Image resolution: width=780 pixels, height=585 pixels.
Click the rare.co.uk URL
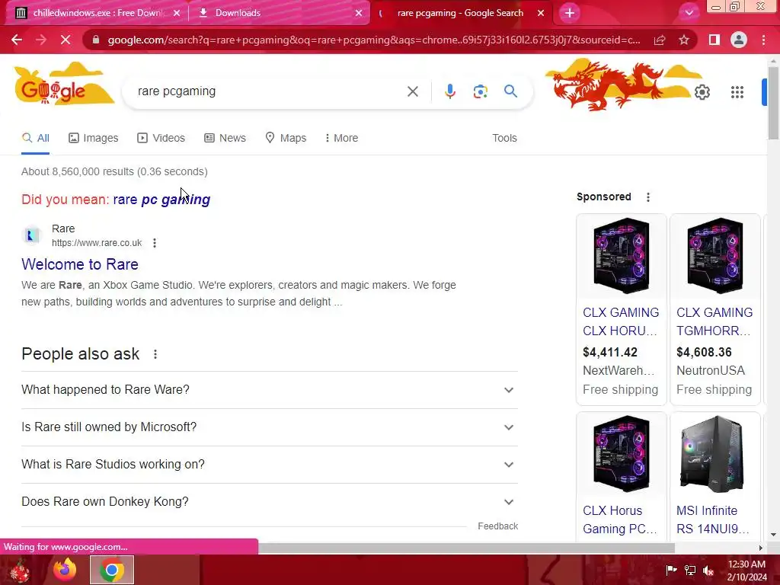pyautogui.click(x=97, y=243)
